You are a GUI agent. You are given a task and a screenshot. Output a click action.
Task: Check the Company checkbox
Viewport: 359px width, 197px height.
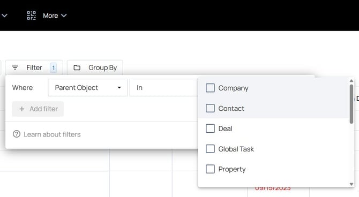[x=210, y=88]
